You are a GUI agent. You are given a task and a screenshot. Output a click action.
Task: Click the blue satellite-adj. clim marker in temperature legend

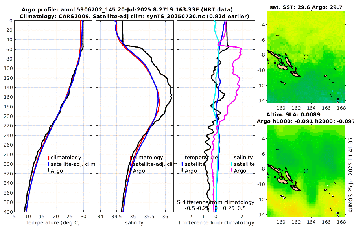48,164
